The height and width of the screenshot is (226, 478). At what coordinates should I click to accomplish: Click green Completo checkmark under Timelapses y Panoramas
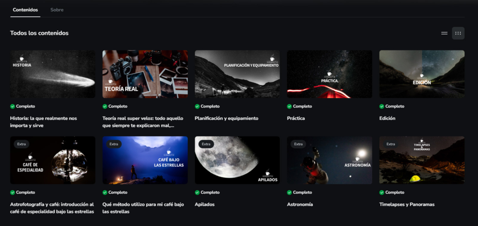(382, 192)
